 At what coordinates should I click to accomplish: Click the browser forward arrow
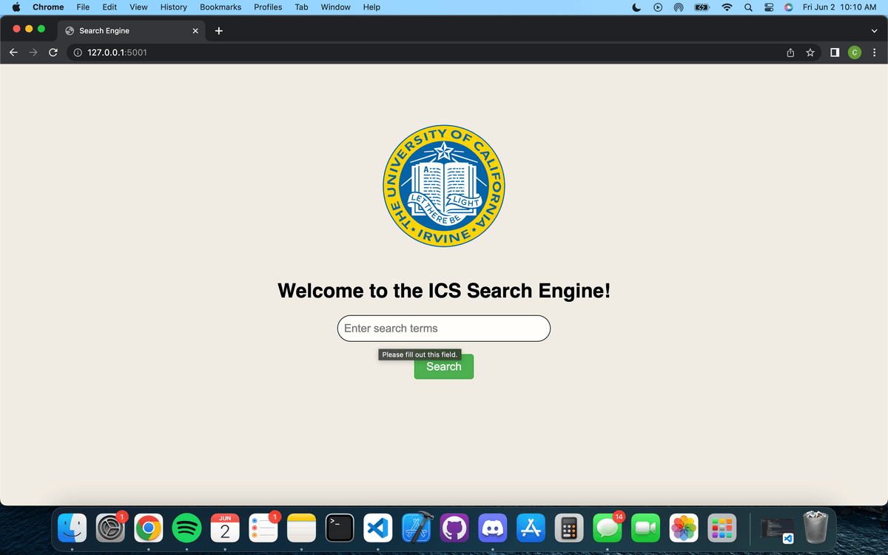tap(33, 53)
